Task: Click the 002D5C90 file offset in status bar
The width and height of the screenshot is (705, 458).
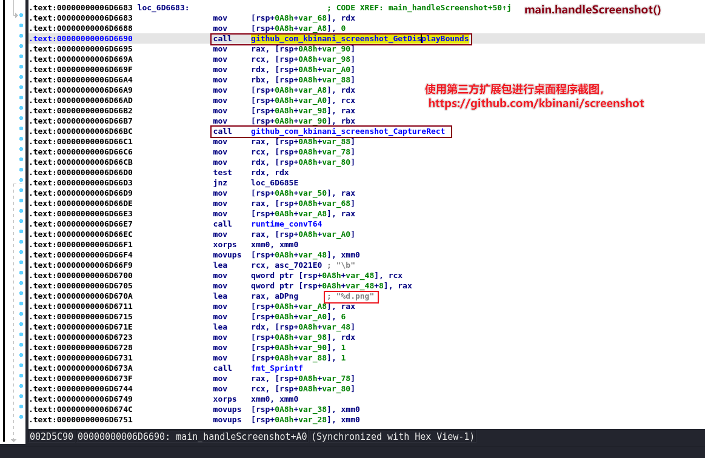Action: (51, 437)
